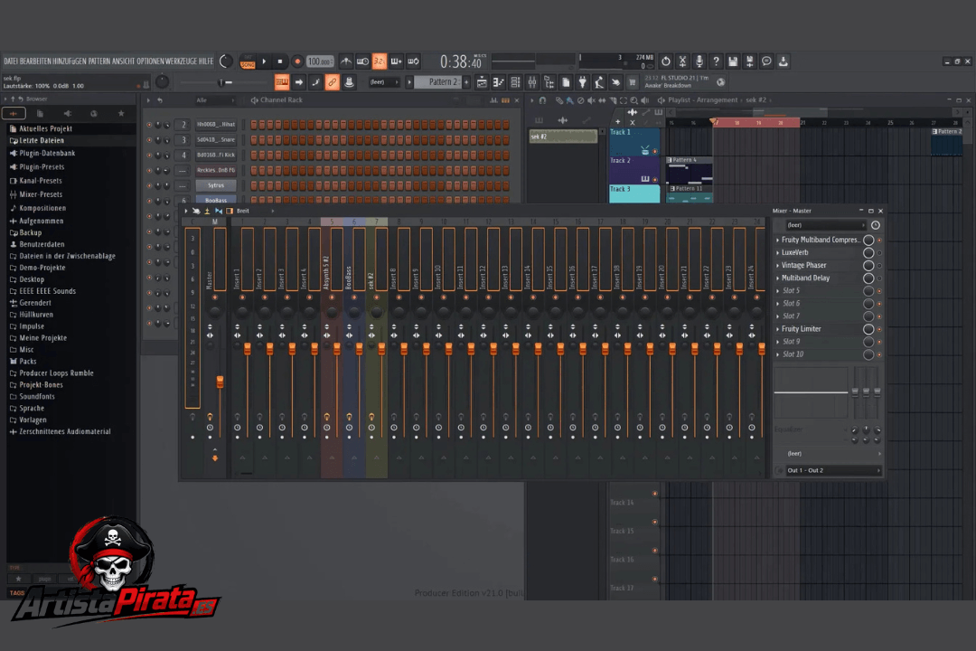The image size is (976, 651).
Task: Mute playlist Track 1 LED
Action: [654, 151]
